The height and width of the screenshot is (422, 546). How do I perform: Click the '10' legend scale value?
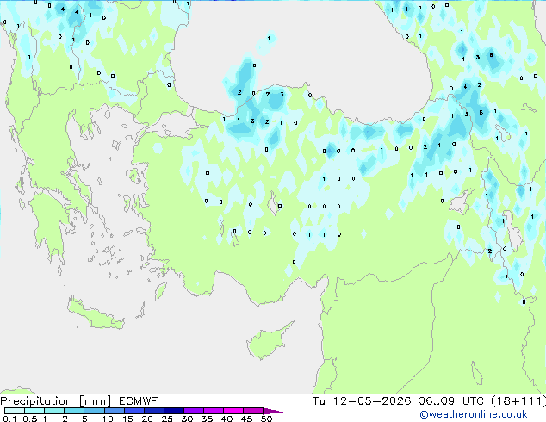point(108,419)
